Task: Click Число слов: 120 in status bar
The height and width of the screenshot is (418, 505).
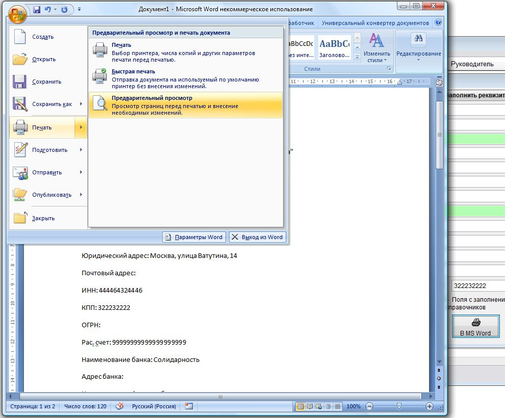Action: pos(85,406)
